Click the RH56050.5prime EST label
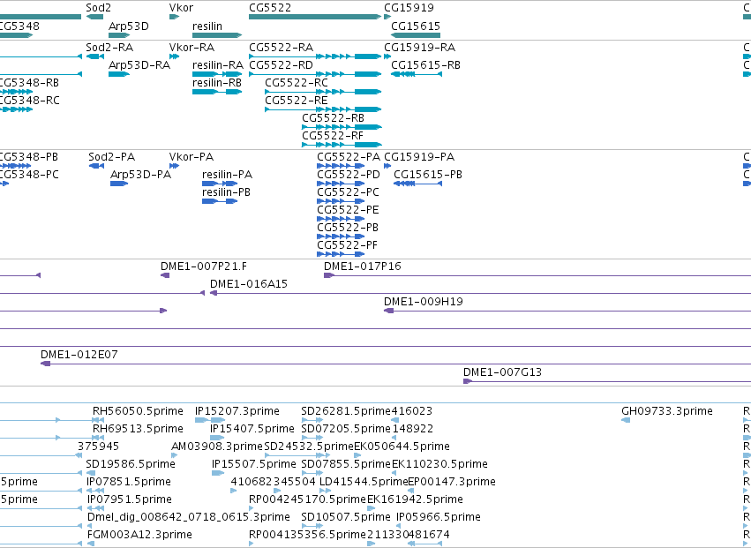This screenshot has width=751, height=548. (138, 411)
